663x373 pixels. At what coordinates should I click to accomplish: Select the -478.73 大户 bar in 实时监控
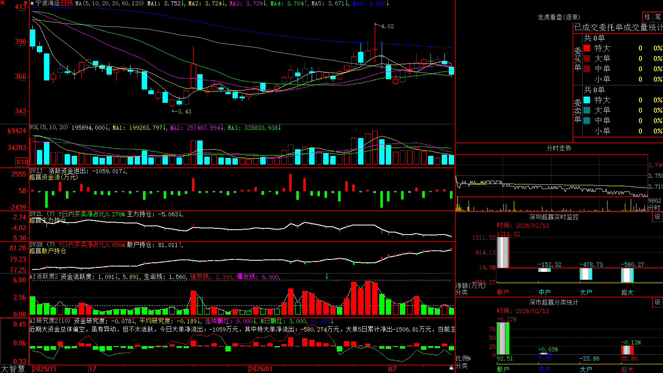[x=586, y=274]
